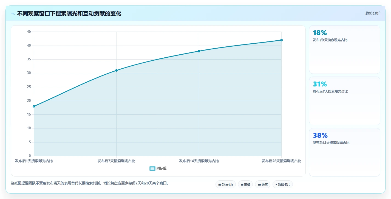
Task: Click the data point for 发布后14天
Action: pos(199,51)
